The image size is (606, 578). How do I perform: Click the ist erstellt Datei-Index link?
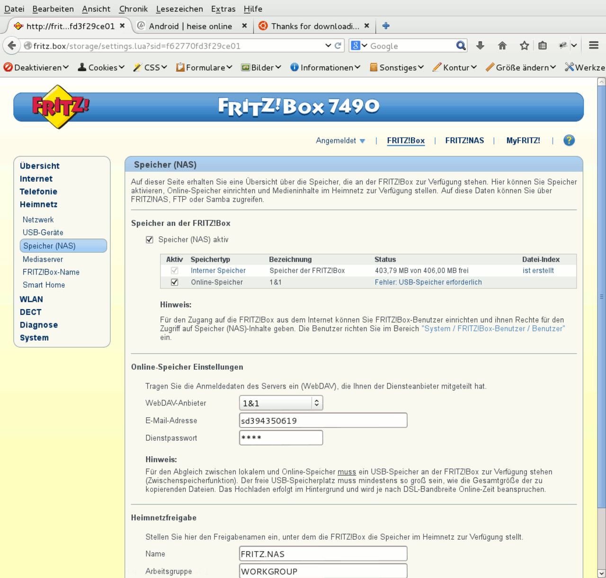click(x=538, y=270)
